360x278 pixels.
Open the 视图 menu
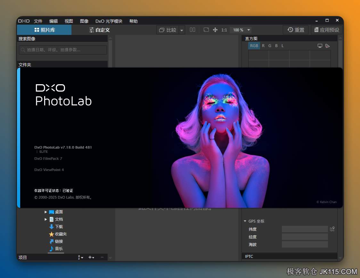pos(69,21)
